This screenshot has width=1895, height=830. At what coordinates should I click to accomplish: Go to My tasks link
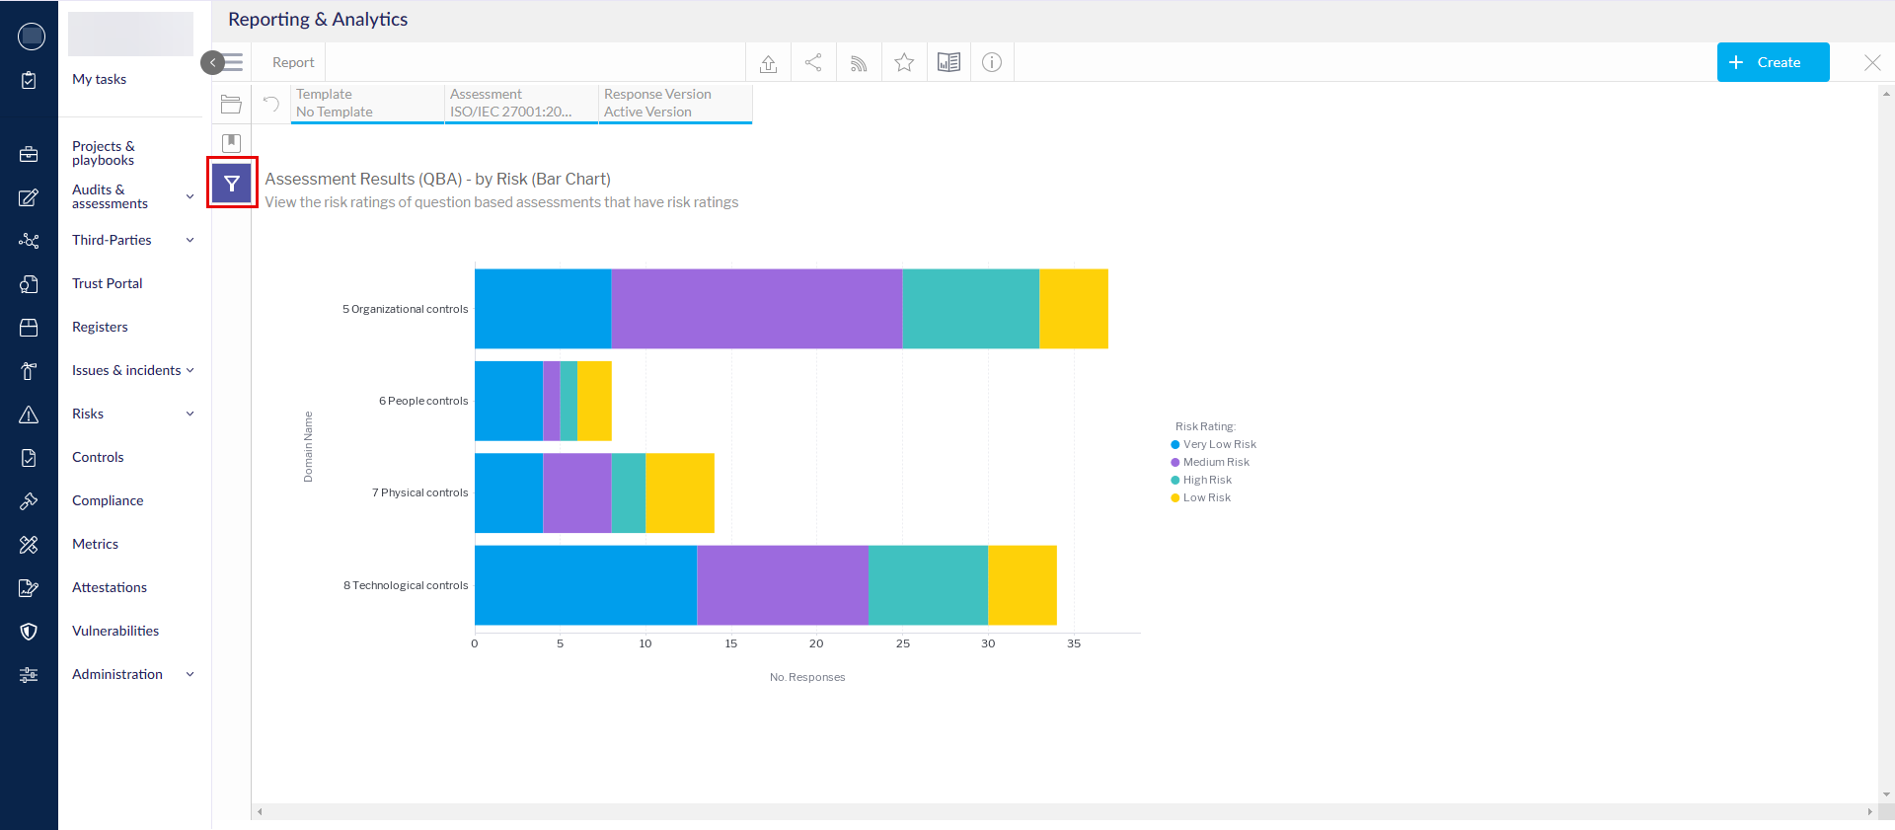tap(99, 79)
